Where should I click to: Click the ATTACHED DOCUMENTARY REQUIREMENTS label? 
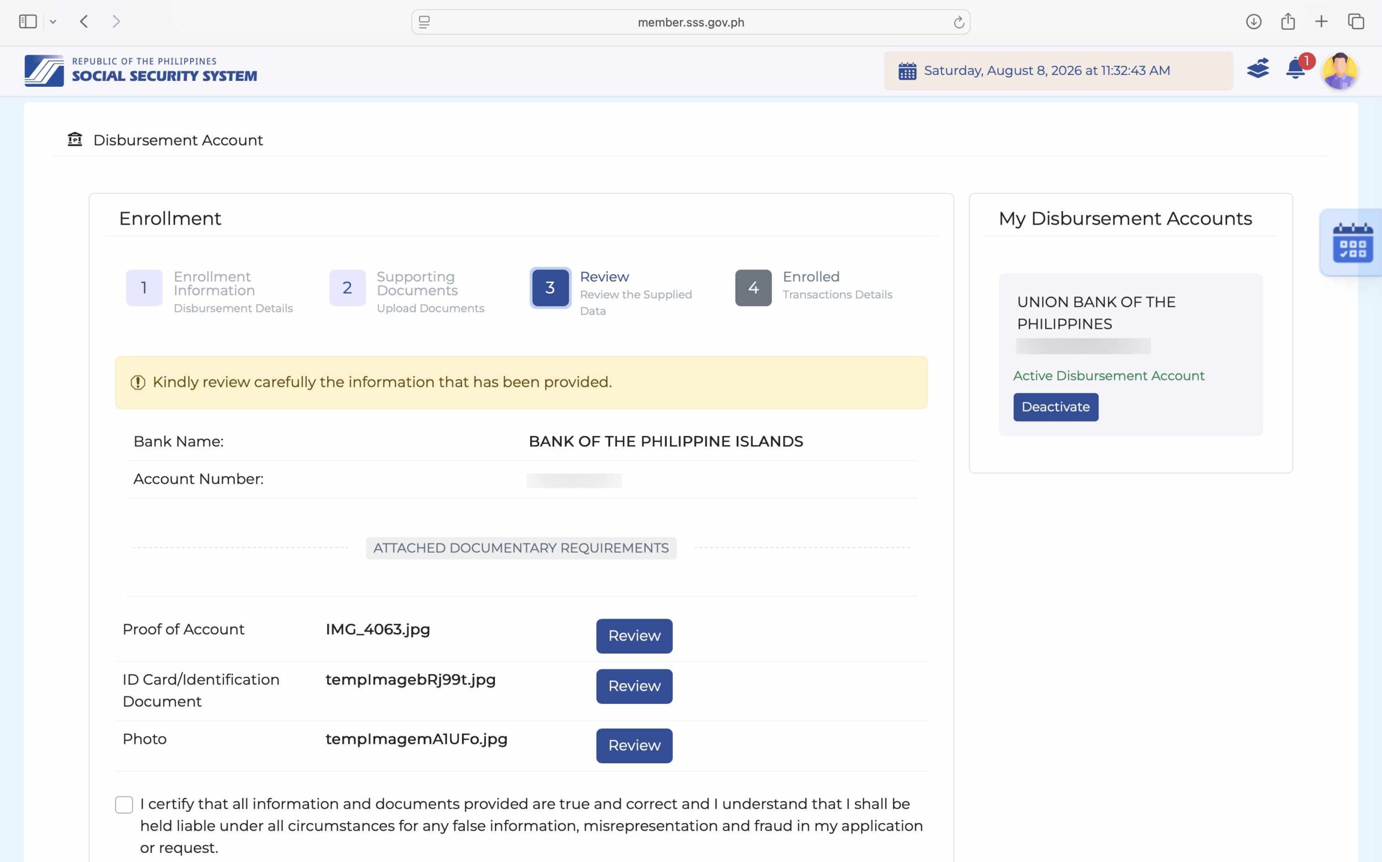tap(520, 548)
